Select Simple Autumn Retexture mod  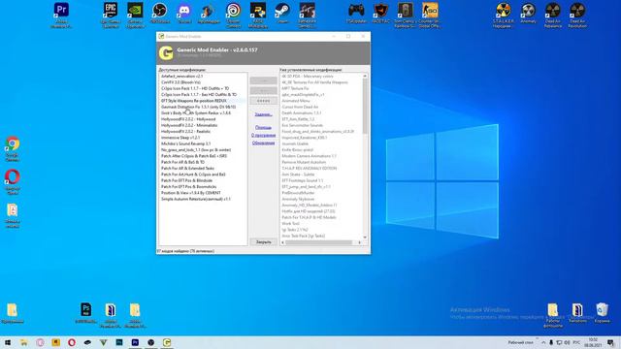[x=196, y=199]
